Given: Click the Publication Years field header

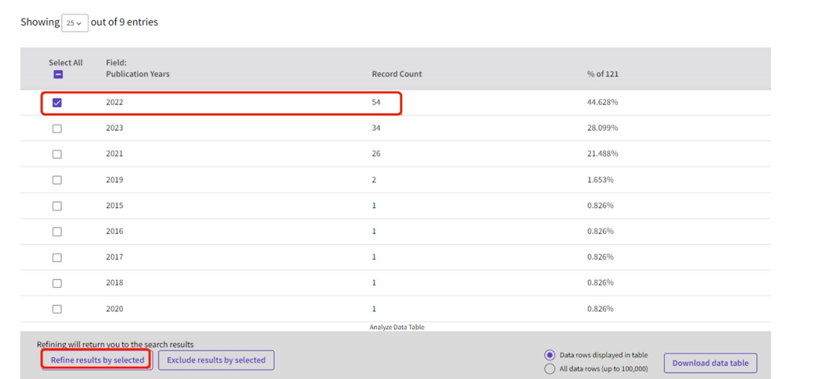Looking at the screenshot, I should pyautogui.click(x=138, y=74).
